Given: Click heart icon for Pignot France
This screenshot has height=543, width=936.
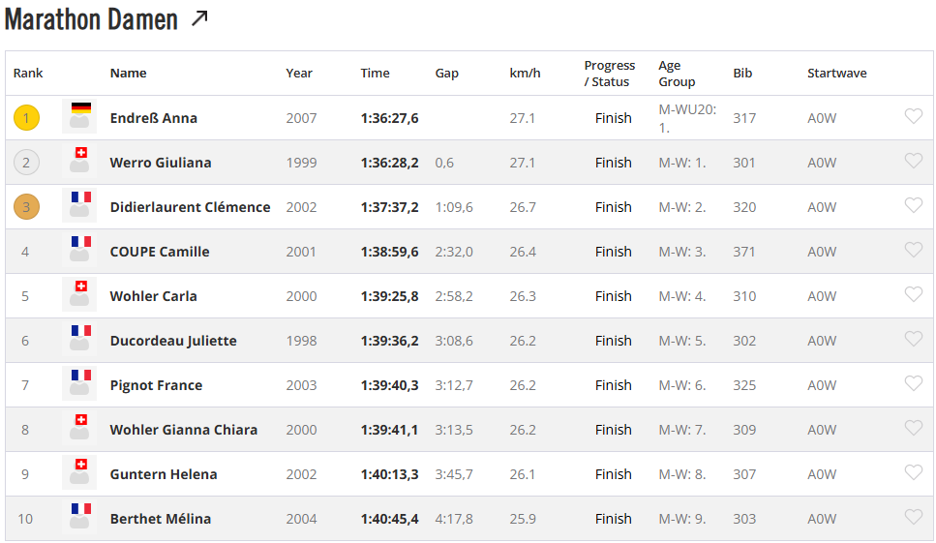Looking at the screenshot, I should click(913, 384).
